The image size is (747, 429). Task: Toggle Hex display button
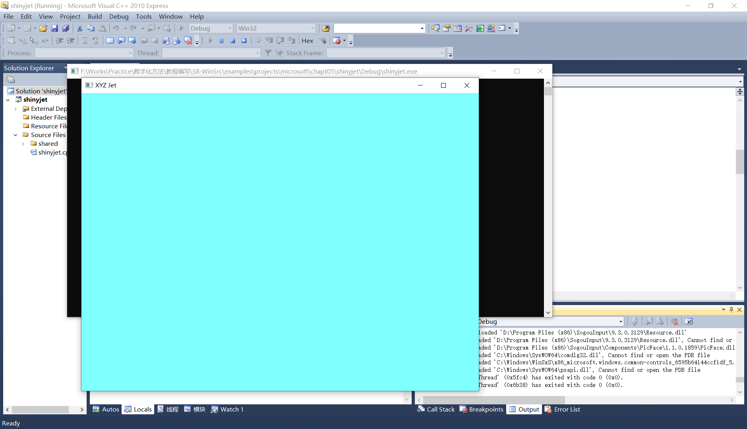[307, 41]
